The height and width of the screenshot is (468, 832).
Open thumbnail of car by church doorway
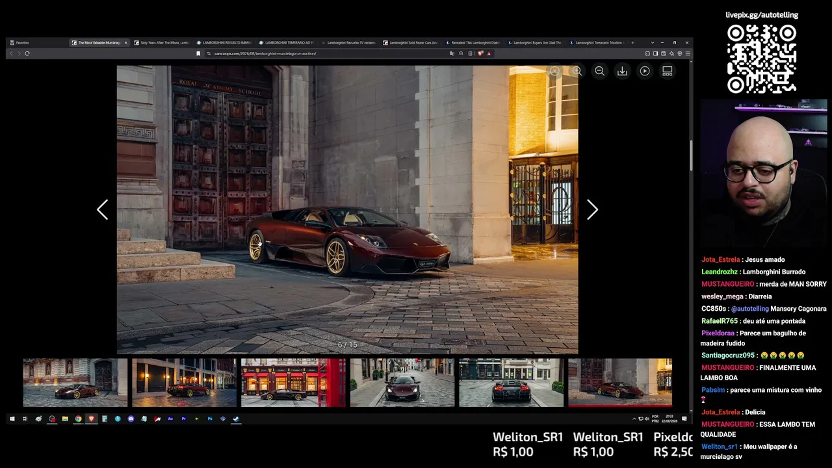pyautogui.click(x=75, y=383)
